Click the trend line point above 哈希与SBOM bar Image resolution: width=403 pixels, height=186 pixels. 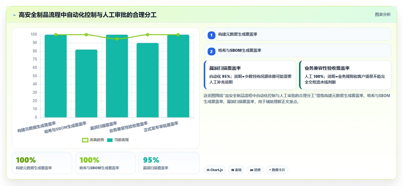coord(86,35)
